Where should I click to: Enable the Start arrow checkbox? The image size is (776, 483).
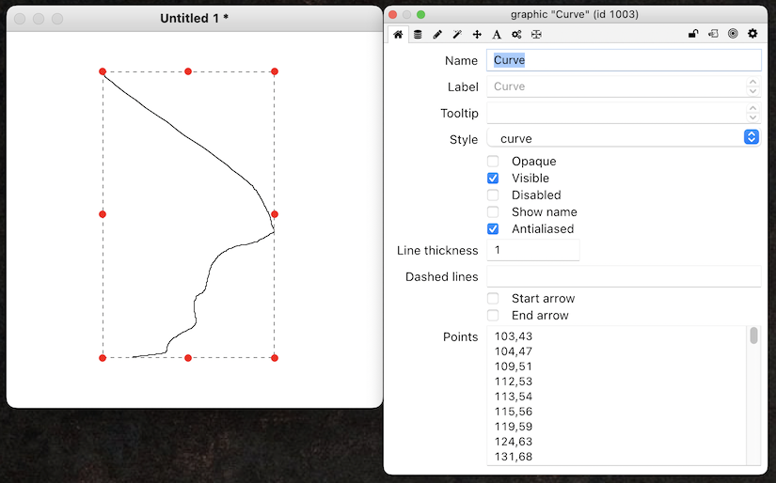point(493,298)
